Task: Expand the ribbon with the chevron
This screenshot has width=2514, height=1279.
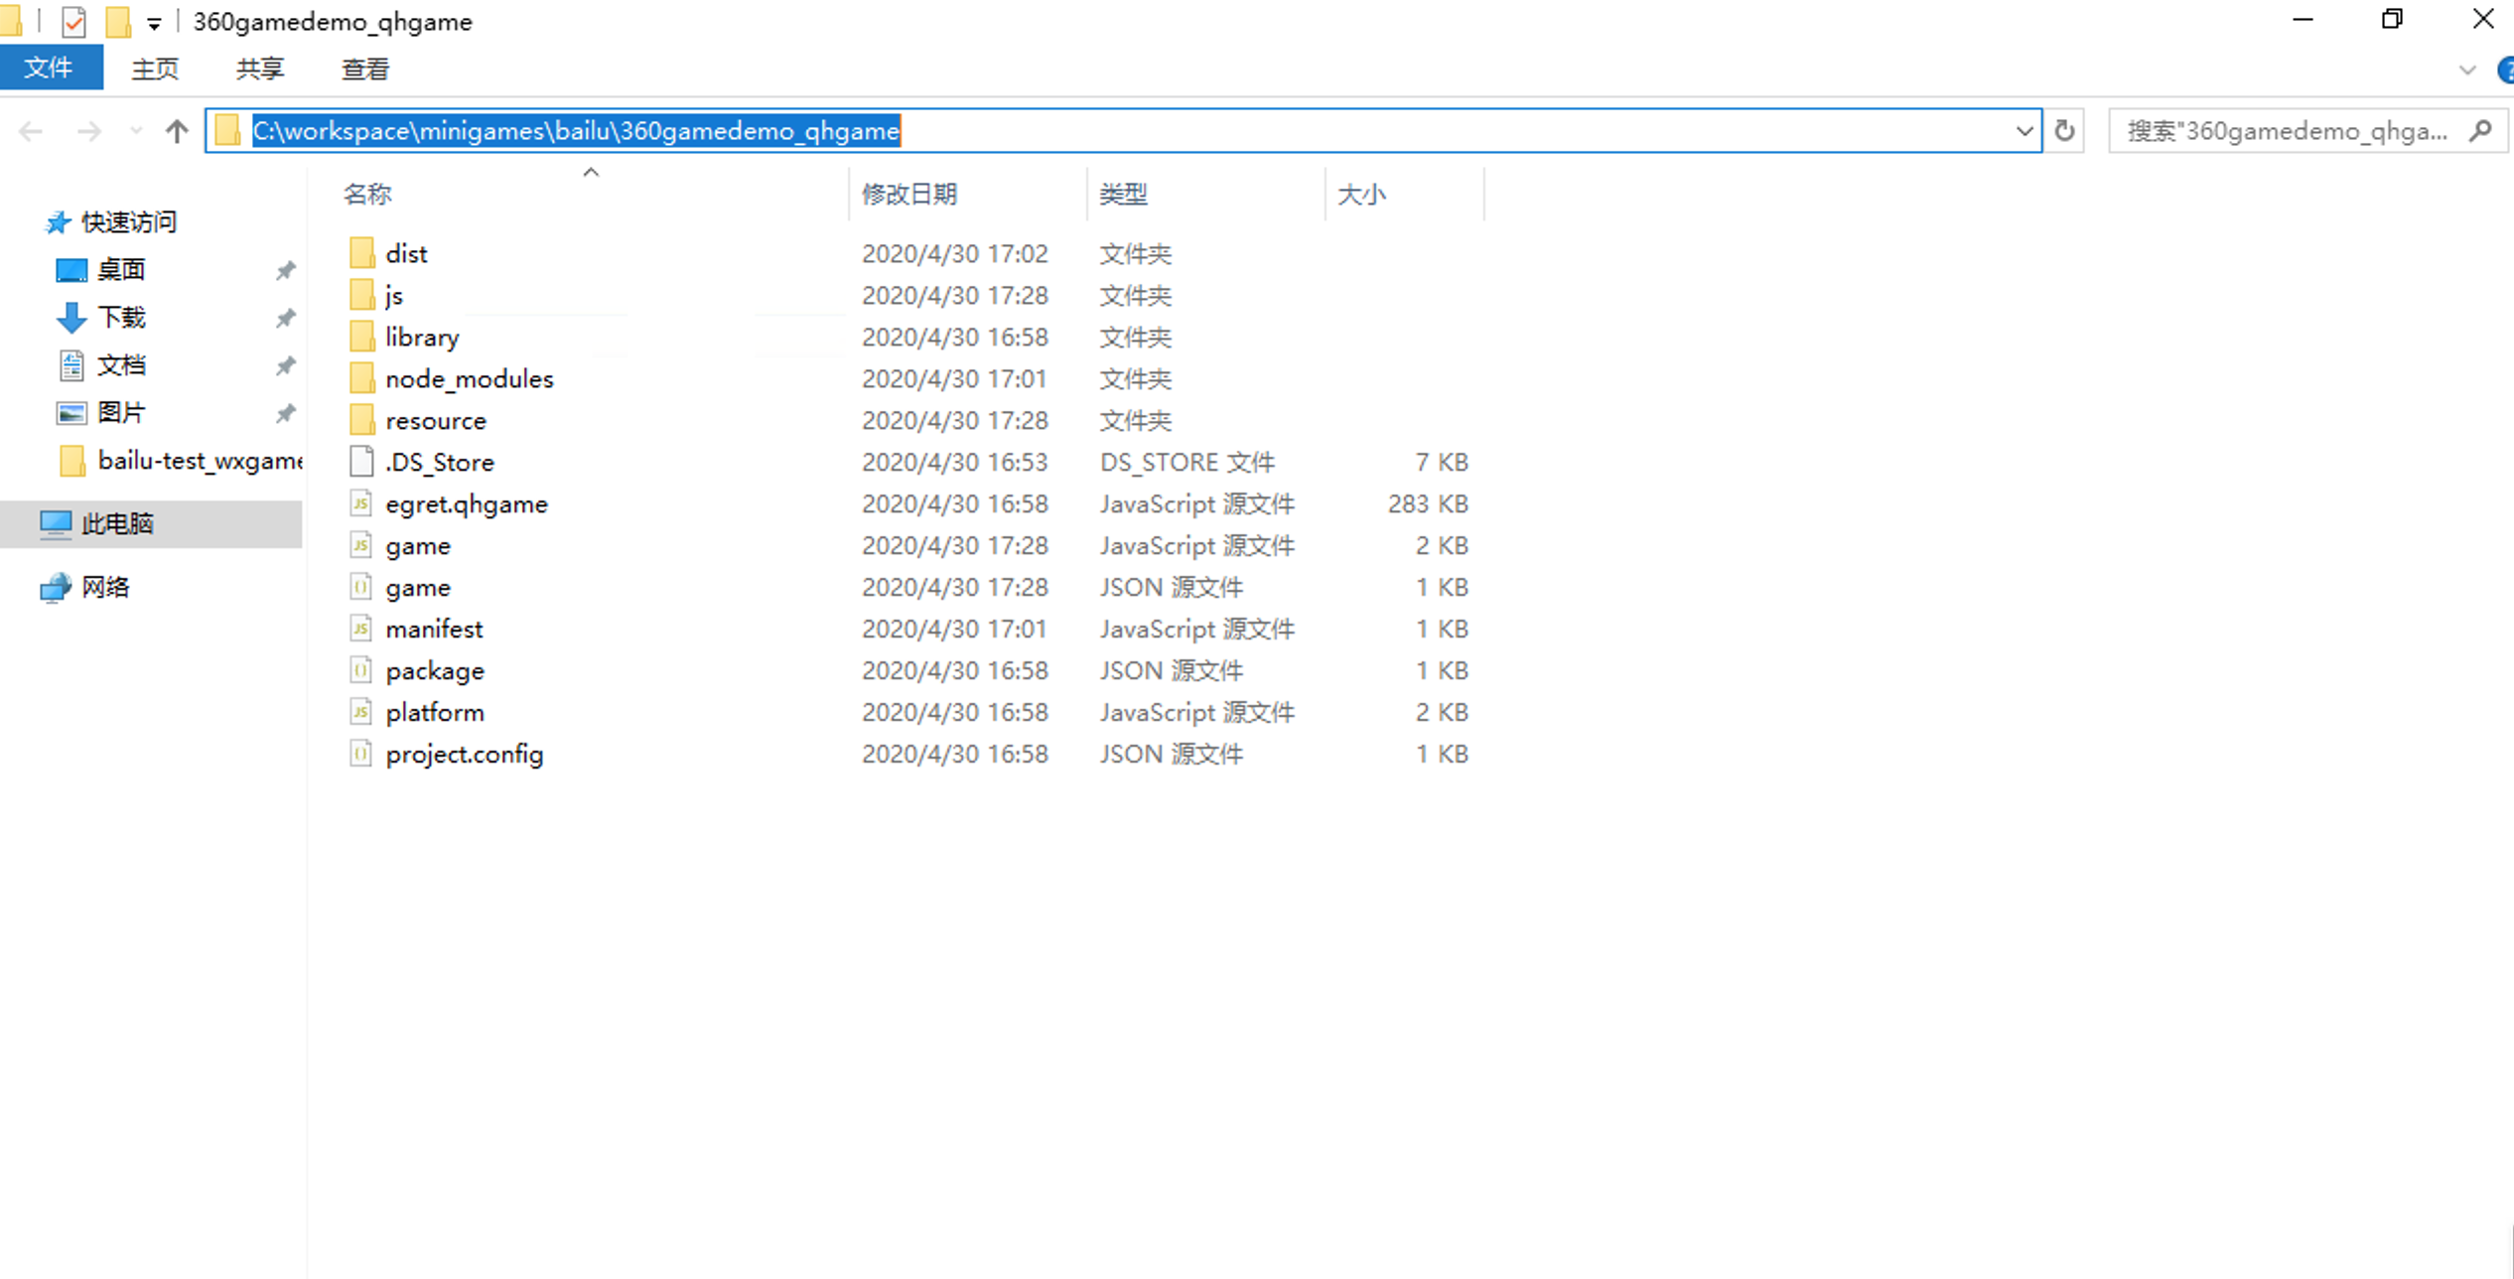Action: (2466, 70)
